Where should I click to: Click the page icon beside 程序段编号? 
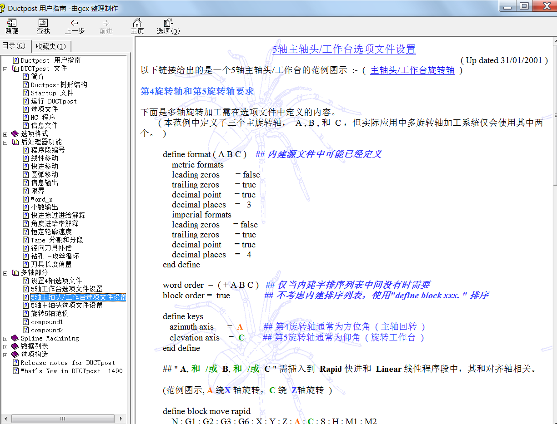click(x=26, y=150)
